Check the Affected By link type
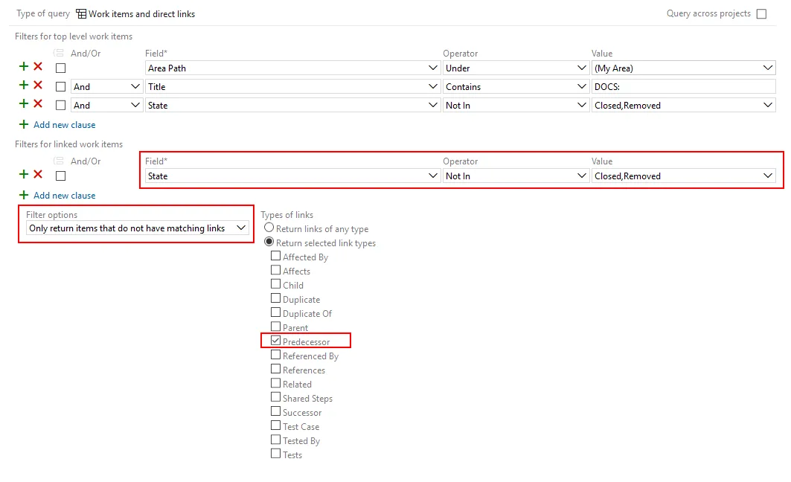The height and width of the screenshot is (482, 791). pos(275,256)
